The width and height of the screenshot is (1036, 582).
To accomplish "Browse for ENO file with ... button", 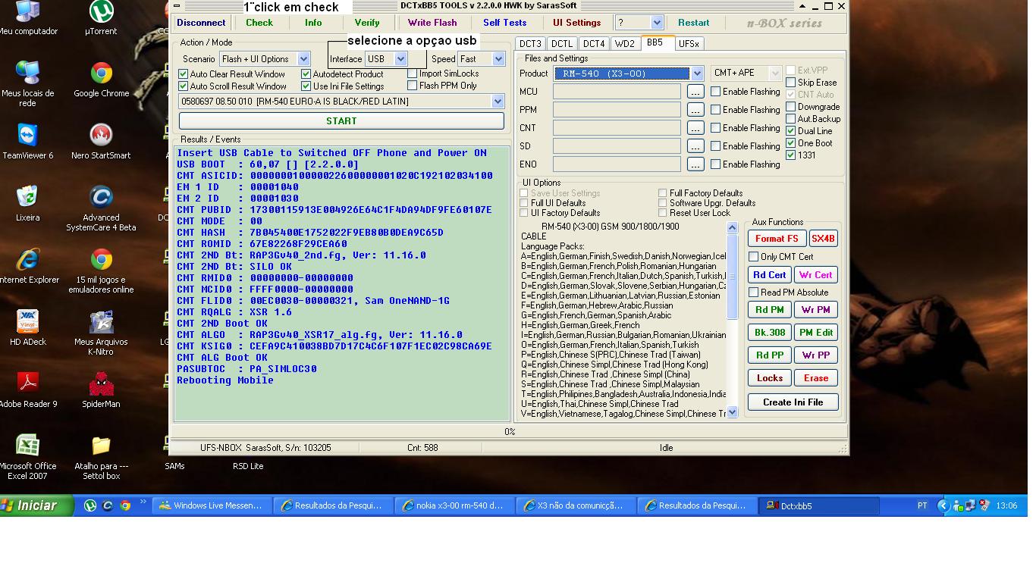I will 695,164.
